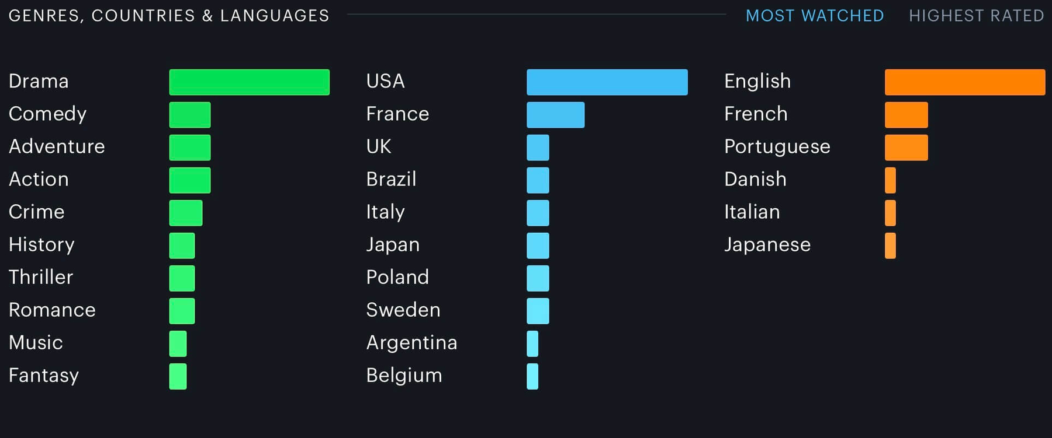Screen dimensions: 1052x438
Task: Click the green Fantasy bar
Action: click(x=178, y=376)
